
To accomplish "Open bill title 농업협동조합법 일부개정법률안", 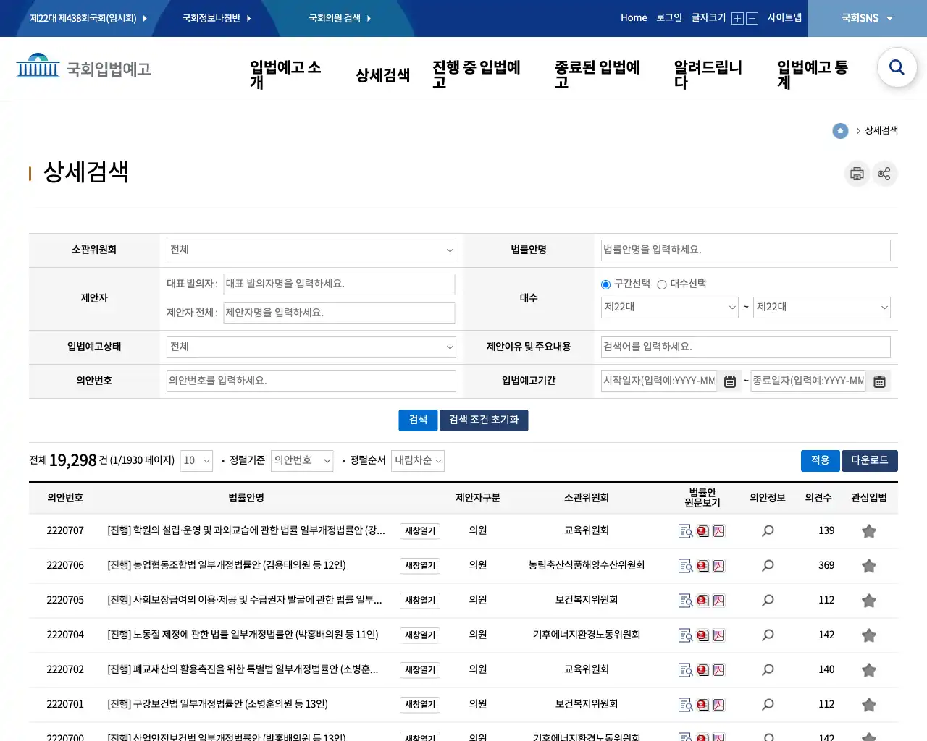I will point(227,565).
